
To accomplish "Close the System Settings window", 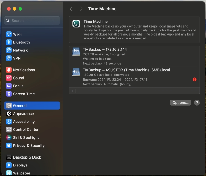I will coord(9,9).
